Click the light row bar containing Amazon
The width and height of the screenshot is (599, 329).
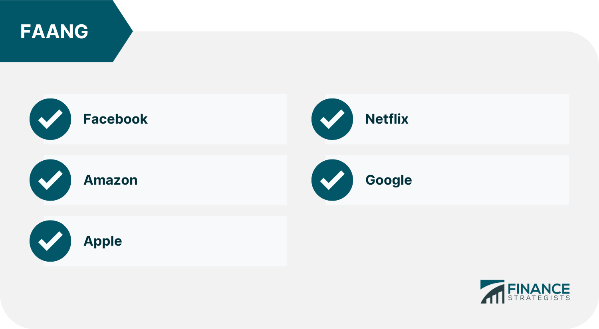165,180
